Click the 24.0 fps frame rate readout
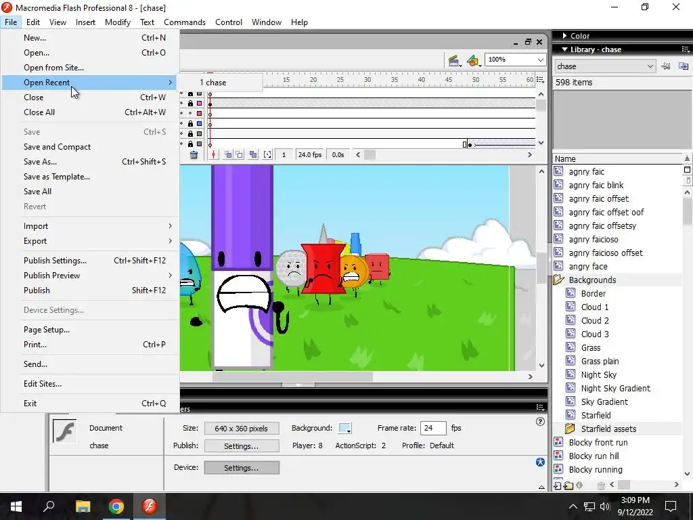This screenshot has width=693, height=520. pyautogui.click(x=309, y=155)
